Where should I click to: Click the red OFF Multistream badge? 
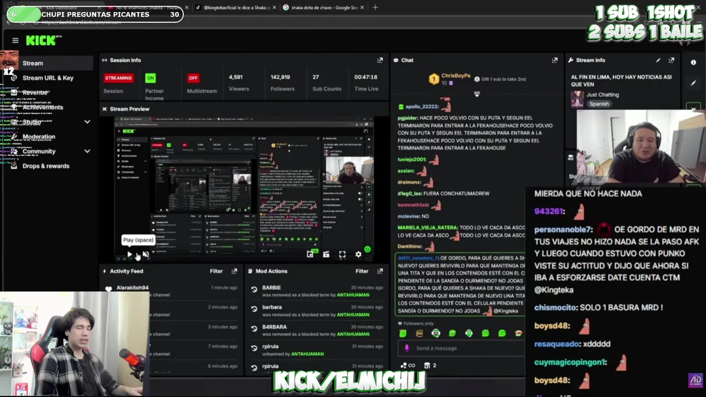(x=193, y=78)
